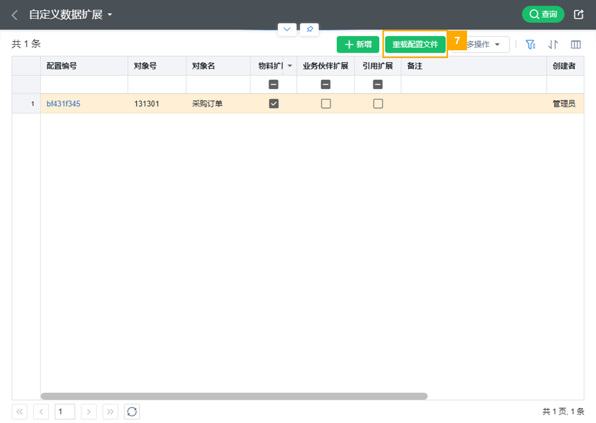Click the green 新增 button
Screen dimensions: 596x423
click(358, 45)
